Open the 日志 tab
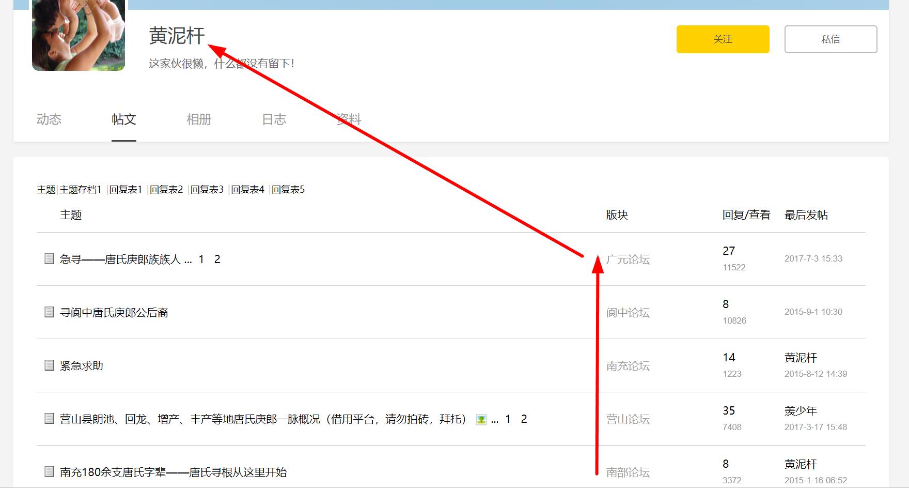909x489 pixels. (274, 119)
